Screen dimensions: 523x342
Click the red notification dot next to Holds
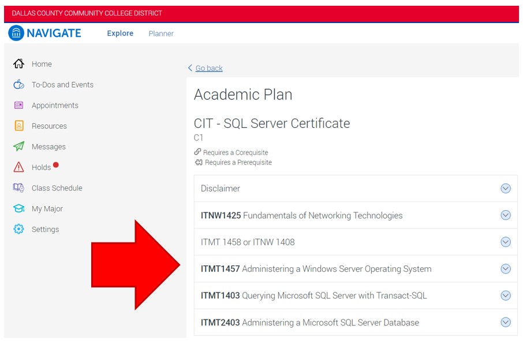[56, 165]
